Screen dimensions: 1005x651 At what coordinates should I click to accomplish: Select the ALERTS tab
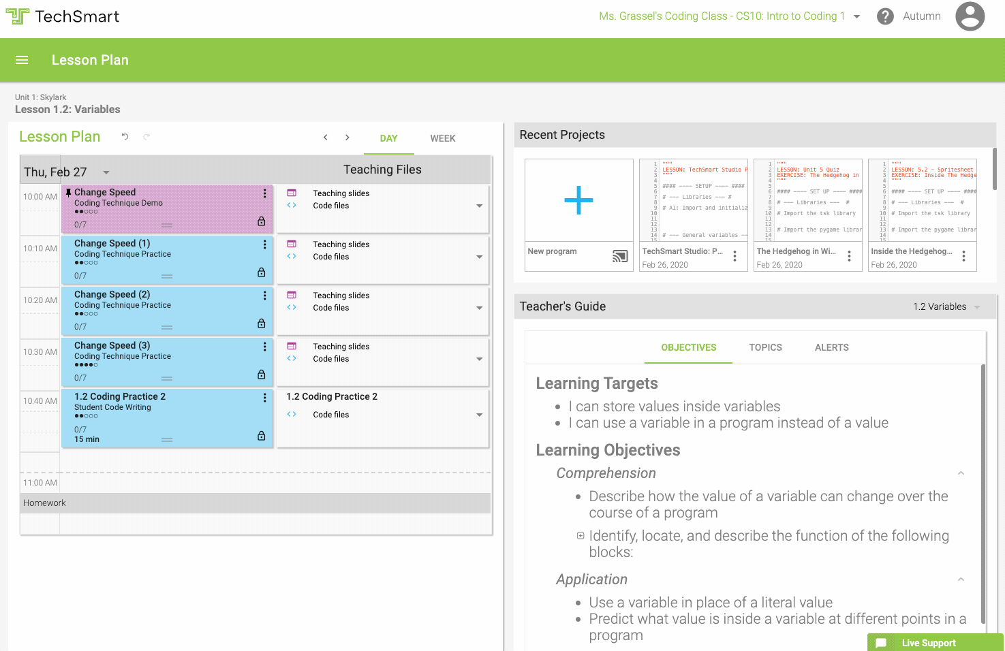tap(832, 347)
